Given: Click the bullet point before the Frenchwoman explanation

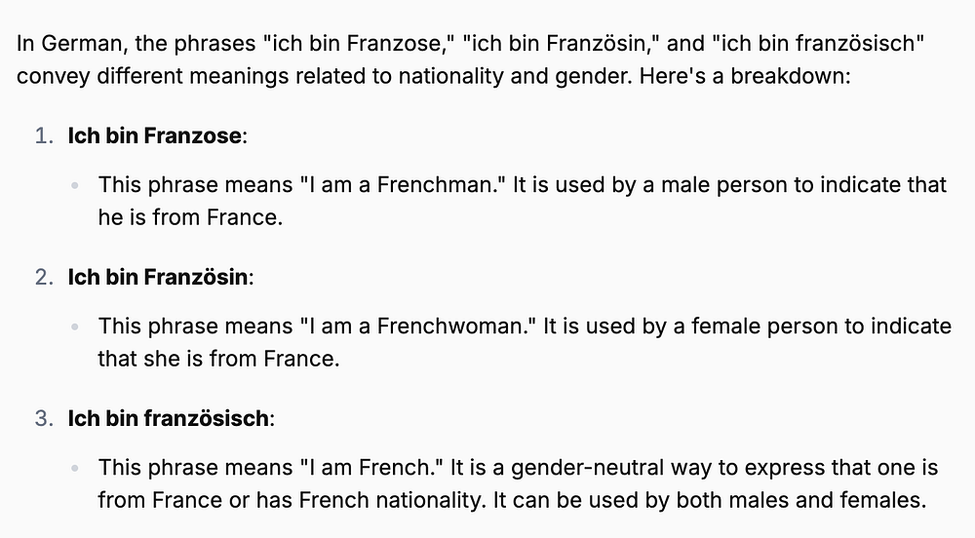Looking at the screenshot, I should click(75, 327).
